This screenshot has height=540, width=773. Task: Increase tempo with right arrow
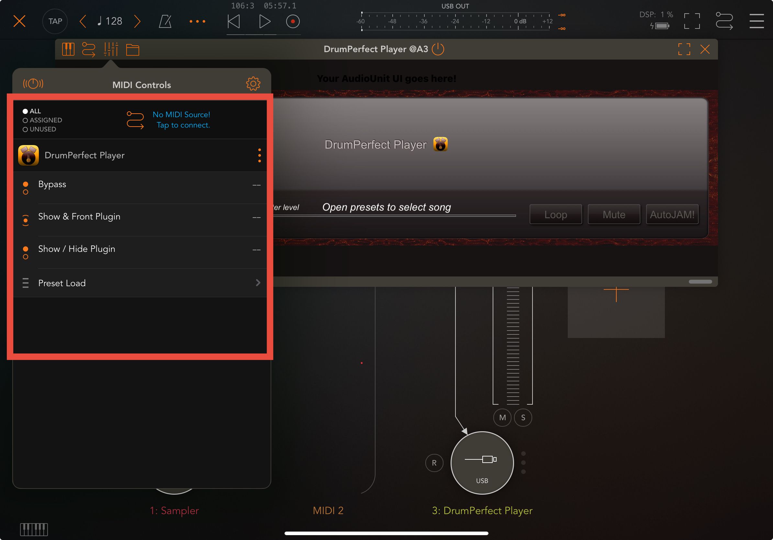coord(137,21)
